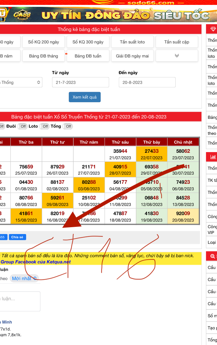
Task: Click the diamond icon in right sidebar
Action: click(213, 29)
